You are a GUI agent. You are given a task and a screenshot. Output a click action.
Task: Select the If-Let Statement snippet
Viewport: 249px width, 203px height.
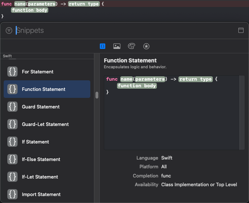[x=47, y=177]
